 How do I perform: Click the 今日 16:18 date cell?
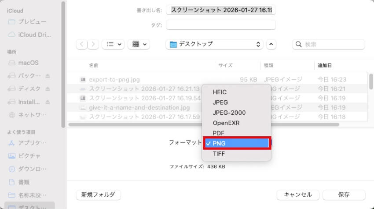click(331, 117)
